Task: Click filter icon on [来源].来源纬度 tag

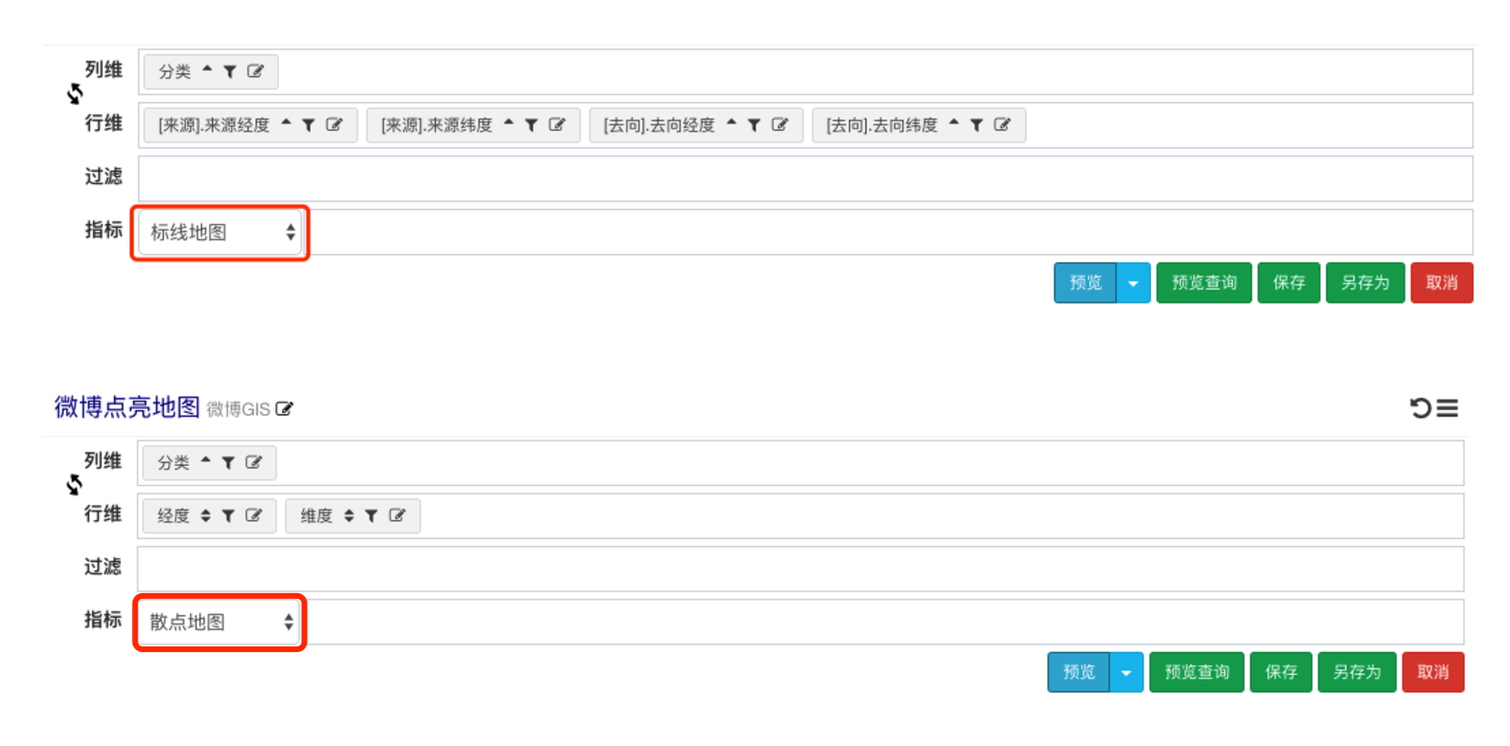Action: tap(532, 125)
